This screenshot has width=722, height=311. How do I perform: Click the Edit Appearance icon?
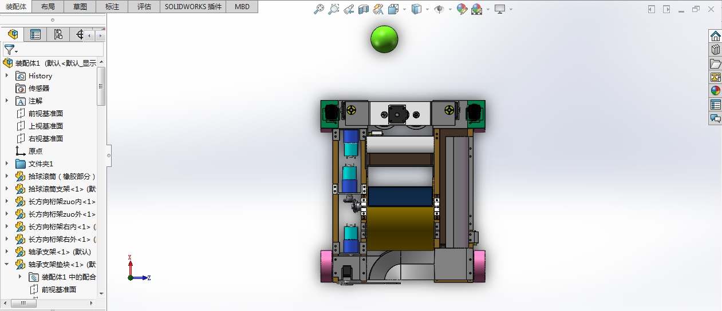pyautogui.click(x=462, y=9)
